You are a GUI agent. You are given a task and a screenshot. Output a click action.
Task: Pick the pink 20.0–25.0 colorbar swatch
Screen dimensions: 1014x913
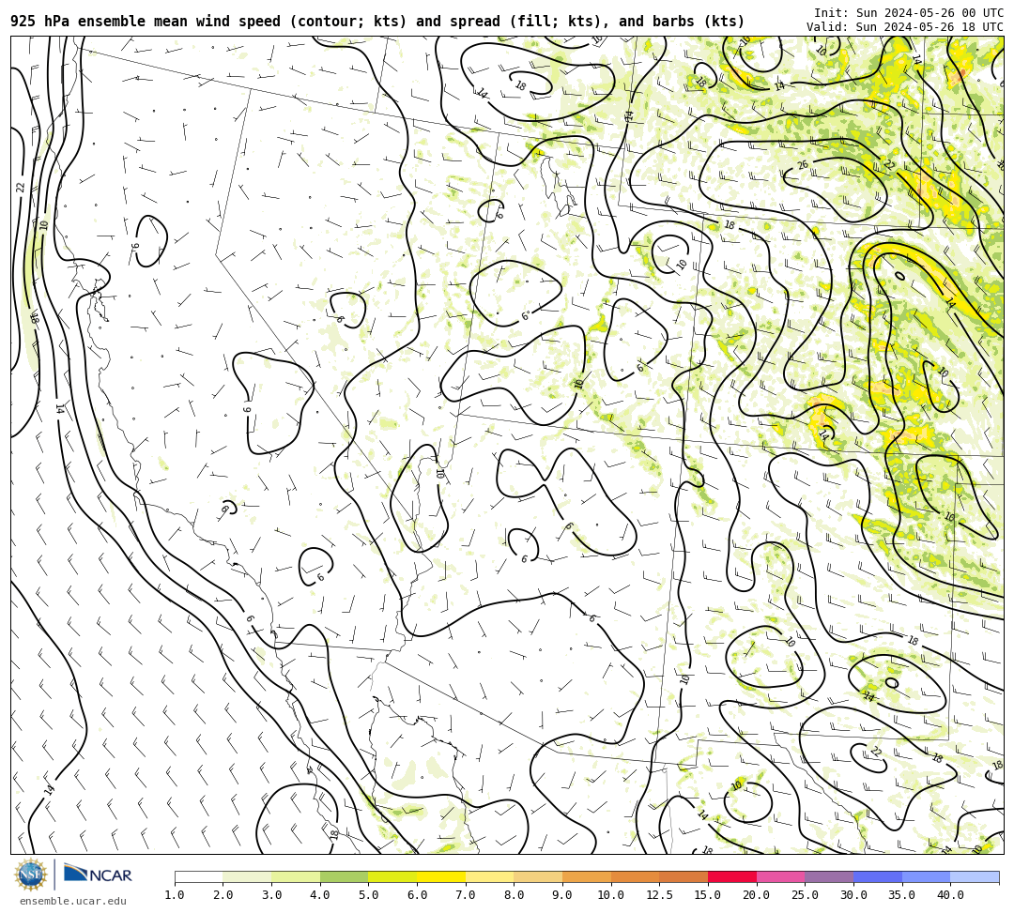780,876
